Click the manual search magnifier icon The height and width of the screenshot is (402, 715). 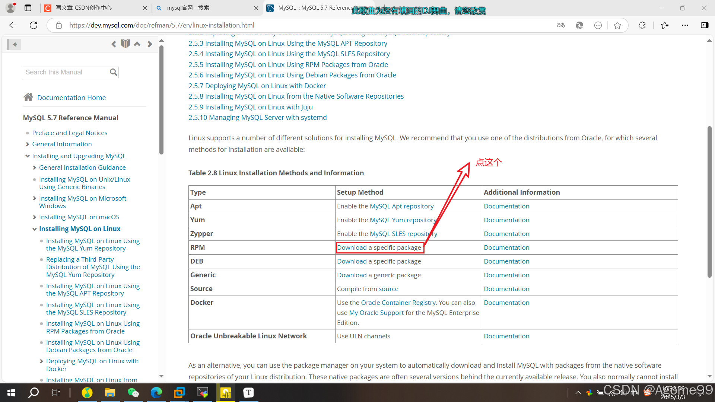pyautogui.click(x=114, y=72)
